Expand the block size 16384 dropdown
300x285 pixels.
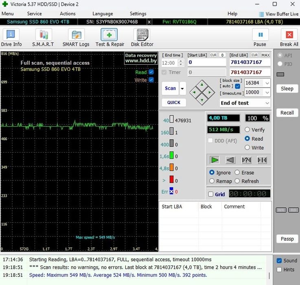(267, 83)
